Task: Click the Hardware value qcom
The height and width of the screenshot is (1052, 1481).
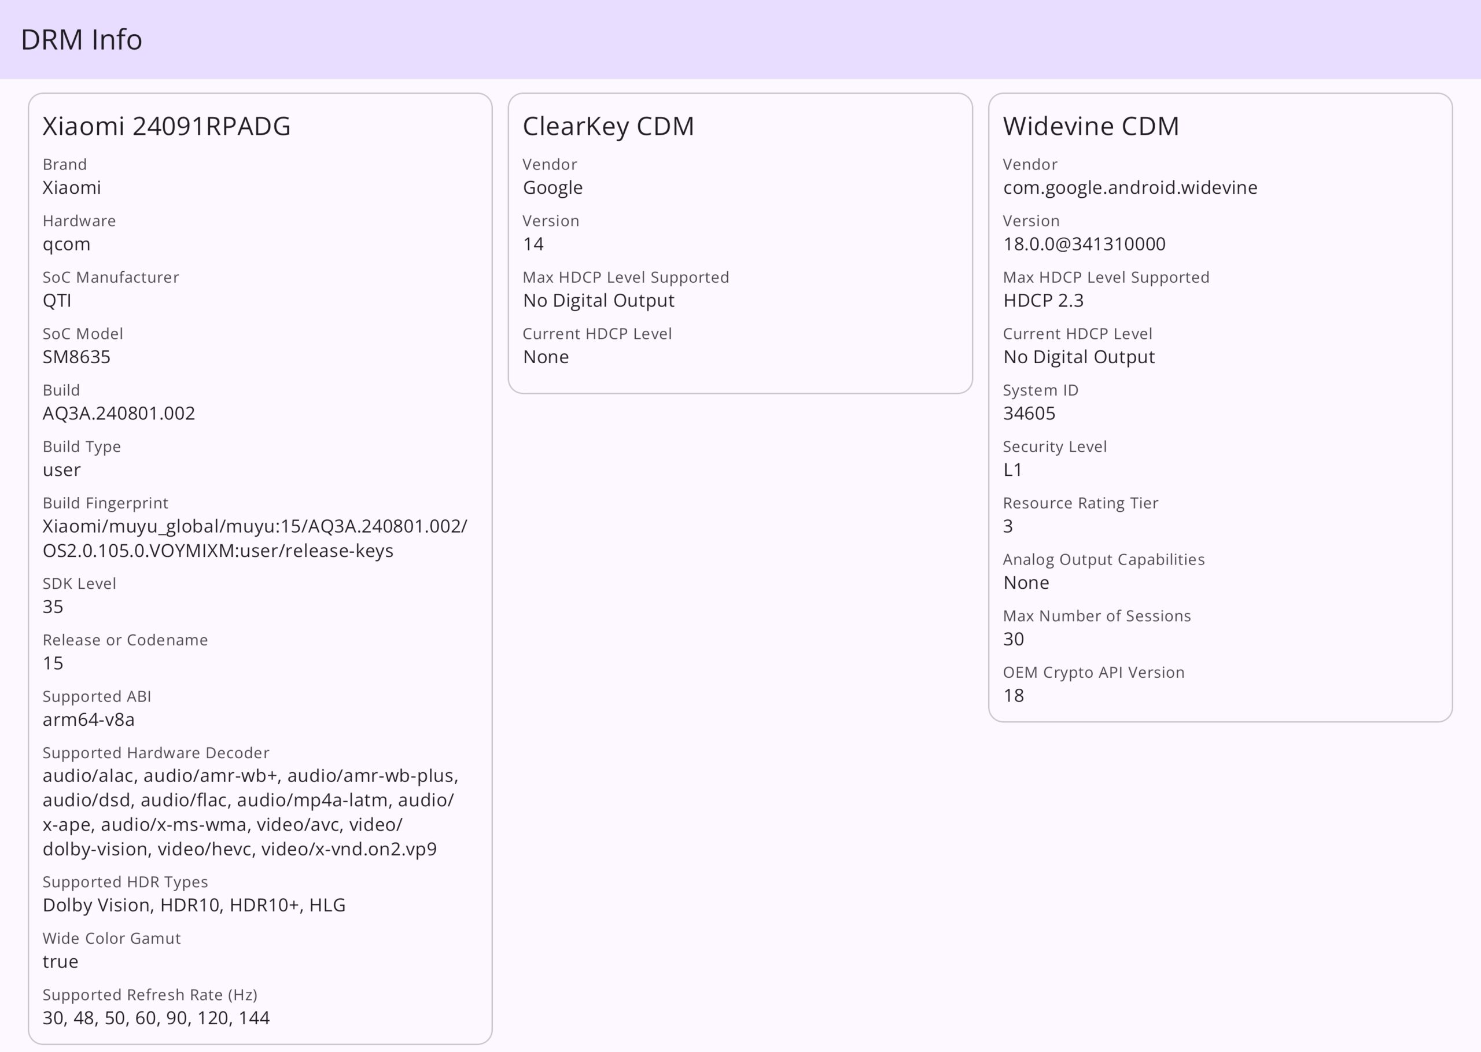Action: [x=66, y=245]
